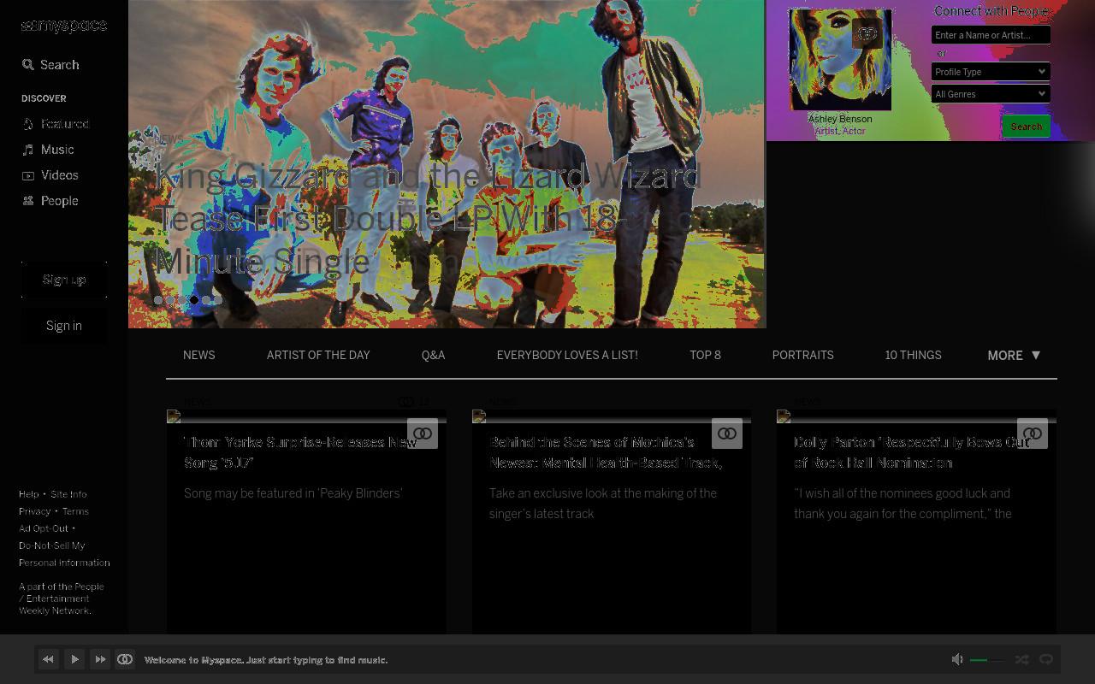Connect to the Dolly Parton article
This screenshot has height=684, width=1095.
[1033, 433]
